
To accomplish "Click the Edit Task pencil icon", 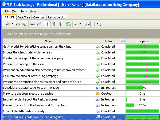I will (x=18, y=24).
